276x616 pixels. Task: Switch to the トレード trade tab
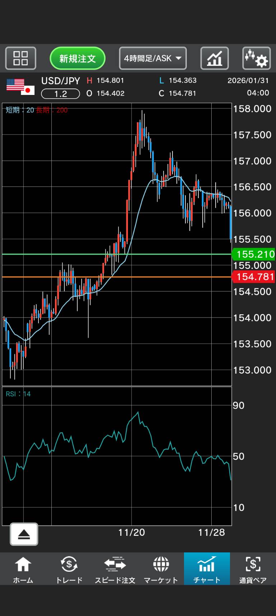click(x=69, y=569)
